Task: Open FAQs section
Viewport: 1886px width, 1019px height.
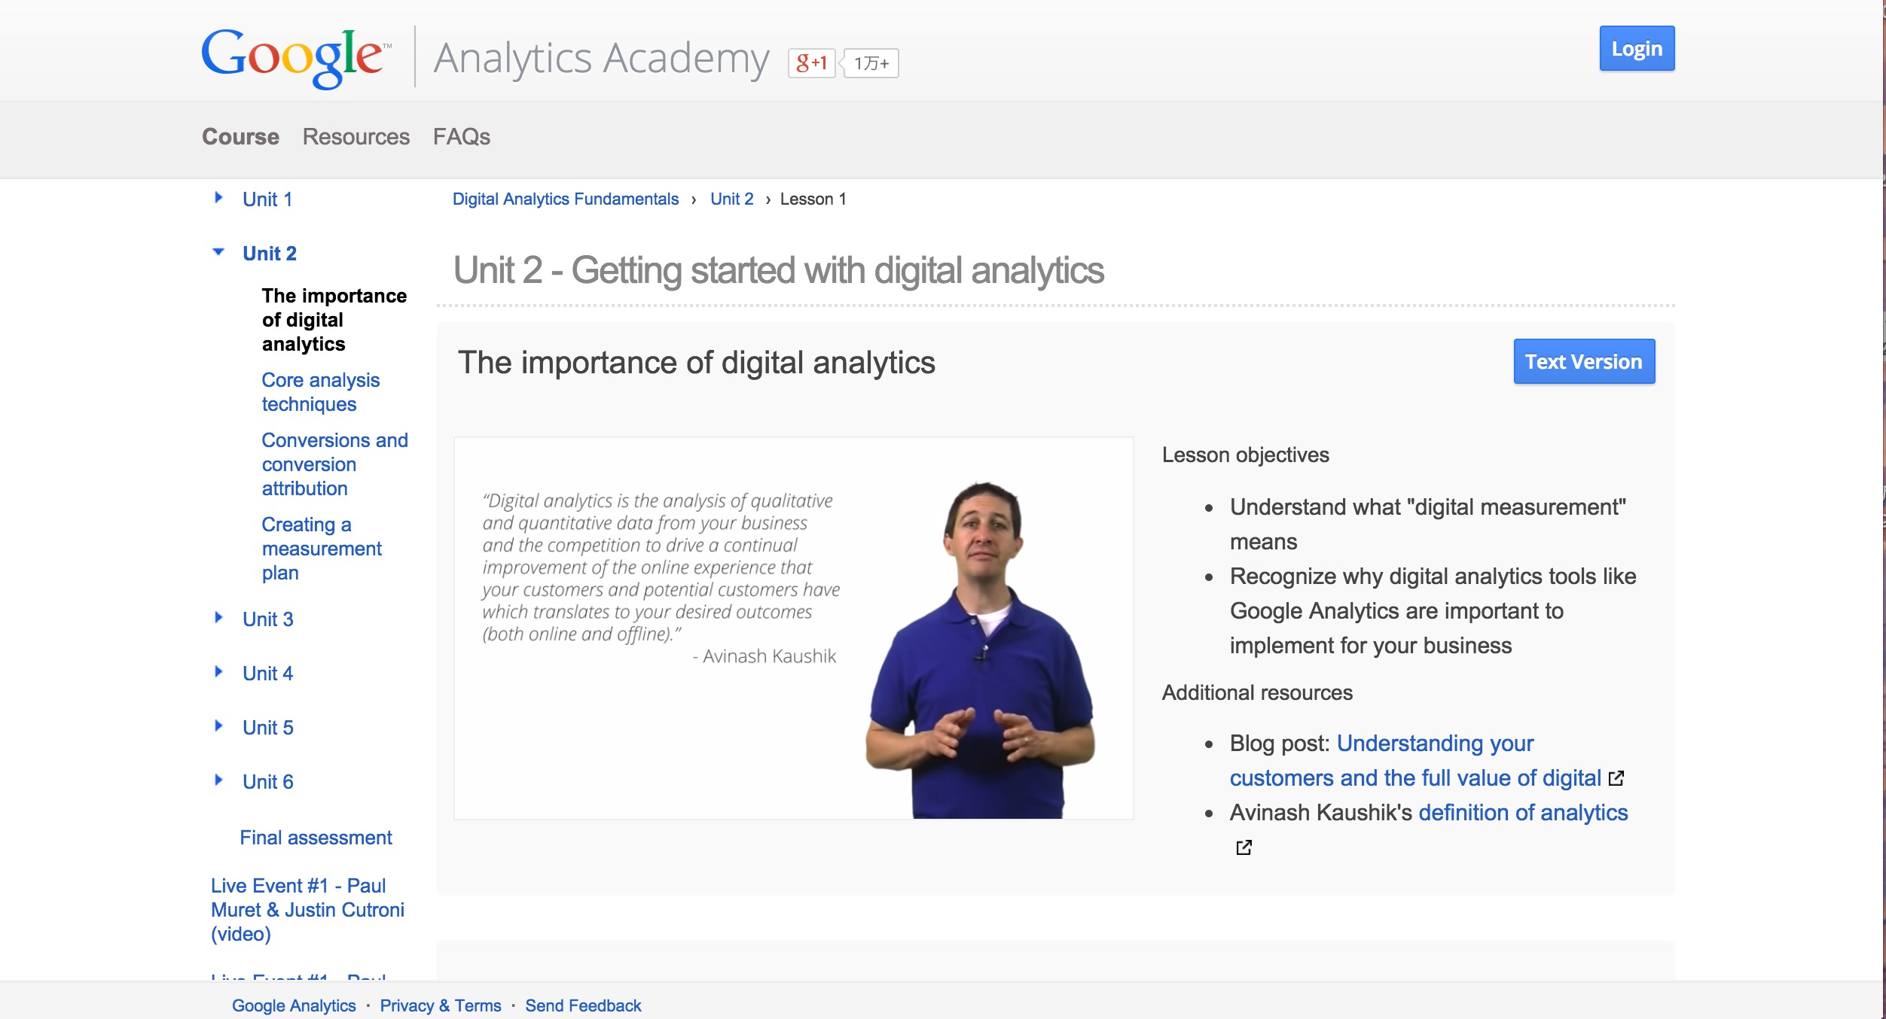Action: (x=461, y=135)
